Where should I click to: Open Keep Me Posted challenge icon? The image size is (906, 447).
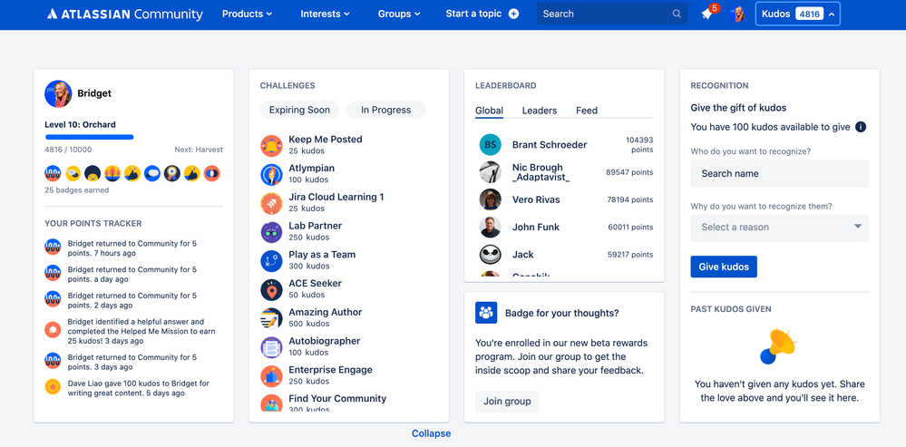tap(271, 146)
